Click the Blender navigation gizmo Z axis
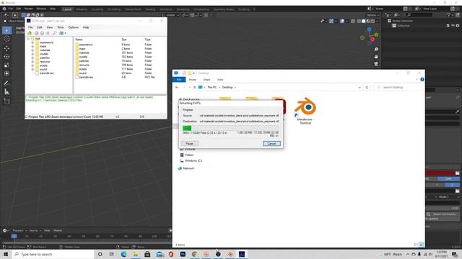Screen dimensions: 462x259 point(369,29)
